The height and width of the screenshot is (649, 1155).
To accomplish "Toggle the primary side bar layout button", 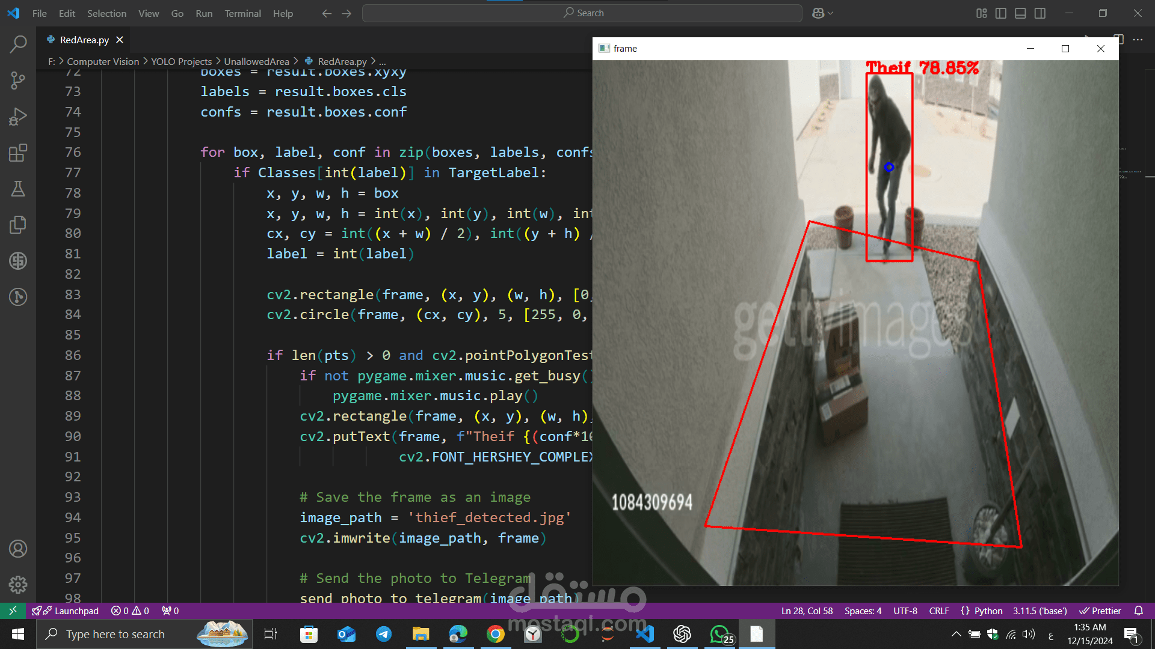I will click(1001, 13).
